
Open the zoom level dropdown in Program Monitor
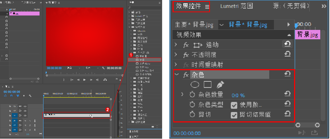click(x=74, y=68)
